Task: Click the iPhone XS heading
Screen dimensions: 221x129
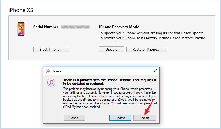Action: [21, 10]
